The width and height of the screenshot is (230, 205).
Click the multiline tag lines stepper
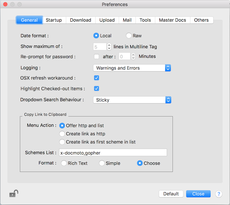(x=109, y=47)
